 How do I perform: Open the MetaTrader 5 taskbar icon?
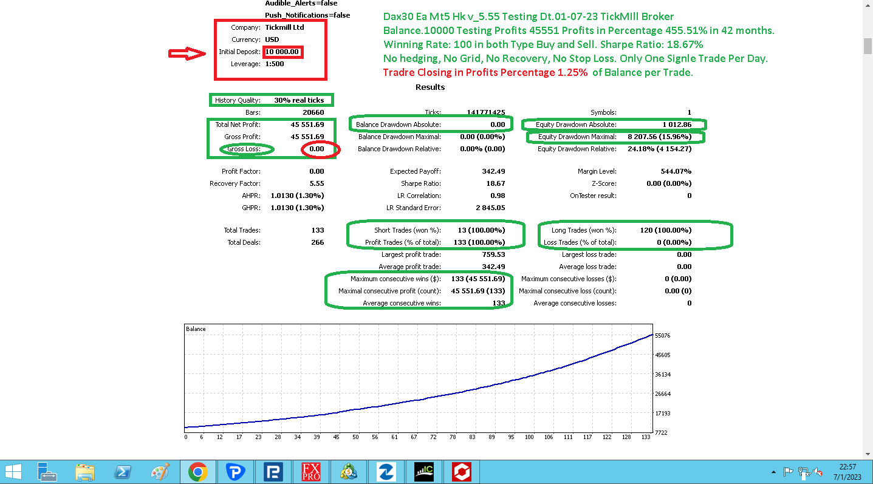[x=349, y=472]
